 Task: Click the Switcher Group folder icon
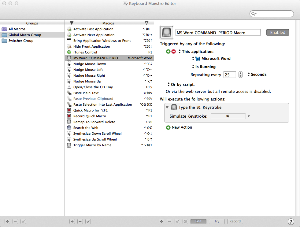(x=4, y=41)
